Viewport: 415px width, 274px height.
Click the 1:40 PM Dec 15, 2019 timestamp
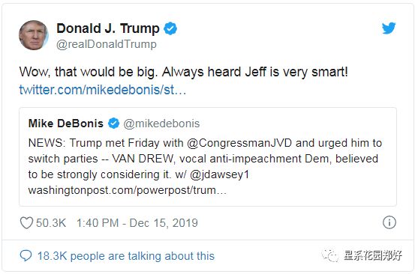[x=137, y=223]
